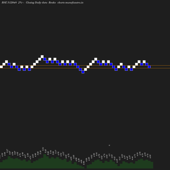
Task: Select the last value label 4.68
Action: tap(150, 156)
